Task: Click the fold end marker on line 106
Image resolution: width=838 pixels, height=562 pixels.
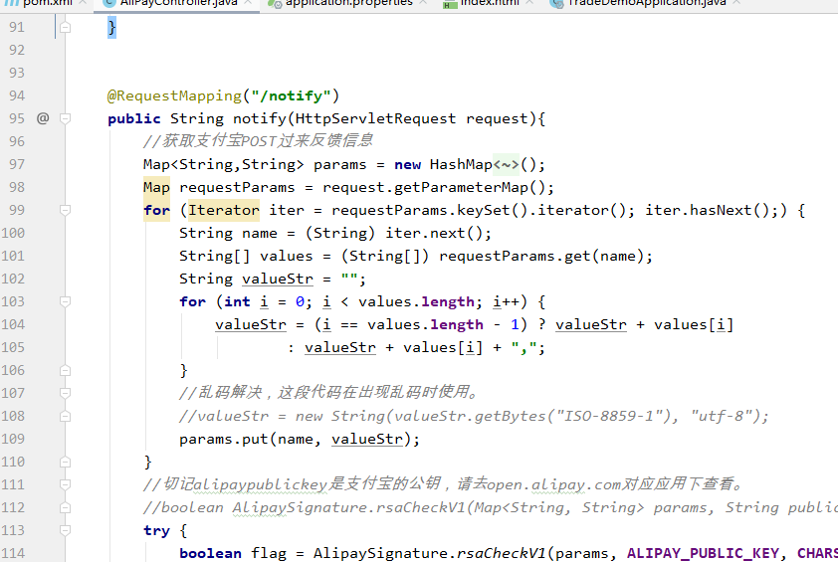Action: [66, 370]
